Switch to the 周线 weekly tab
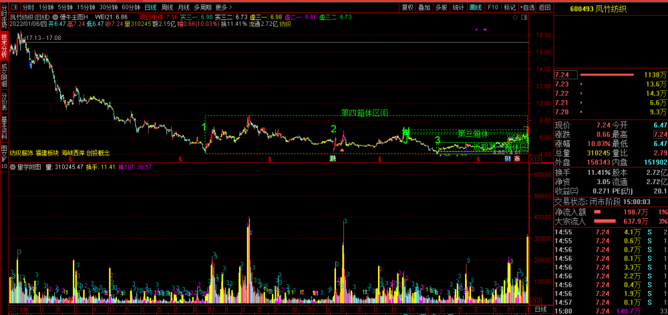This screenshot has width=668, height=315. (168, 7)
